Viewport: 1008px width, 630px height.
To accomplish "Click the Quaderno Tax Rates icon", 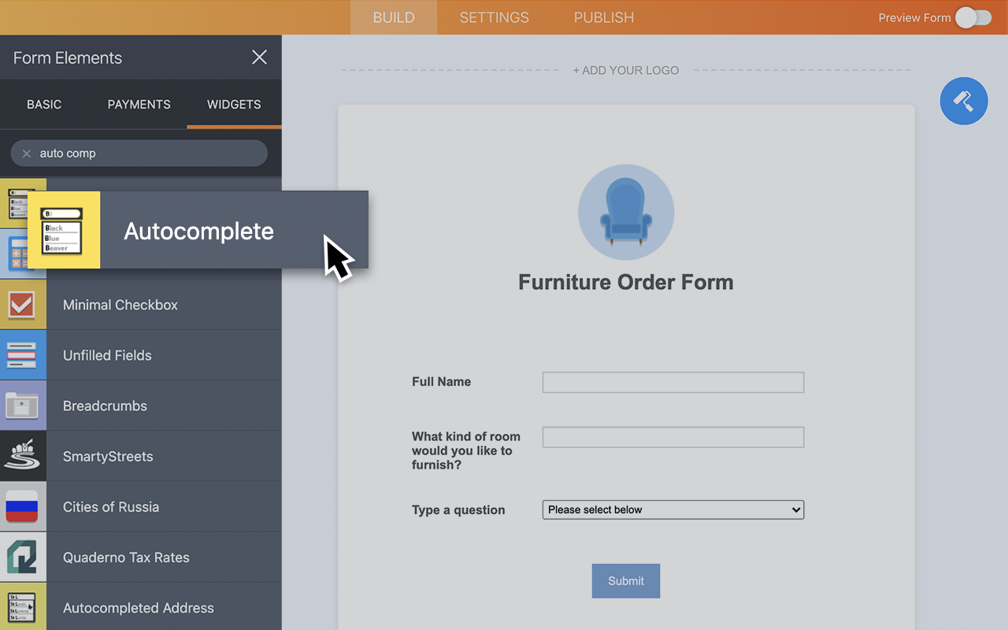I will click(x=23, y=557).
